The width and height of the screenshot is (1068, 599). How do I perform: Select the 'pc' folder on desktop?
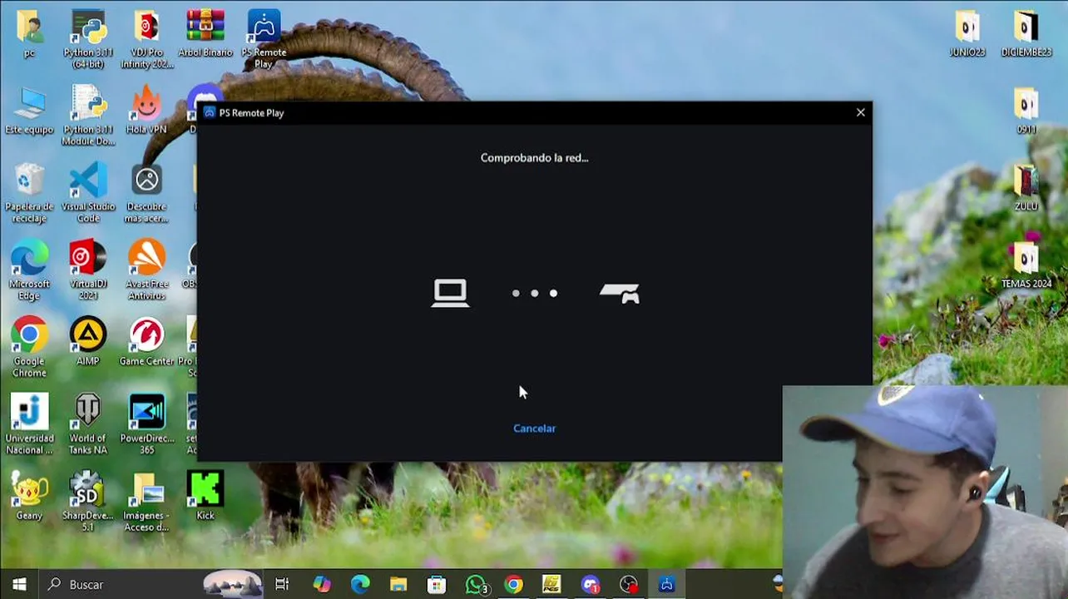coord(29,34)
